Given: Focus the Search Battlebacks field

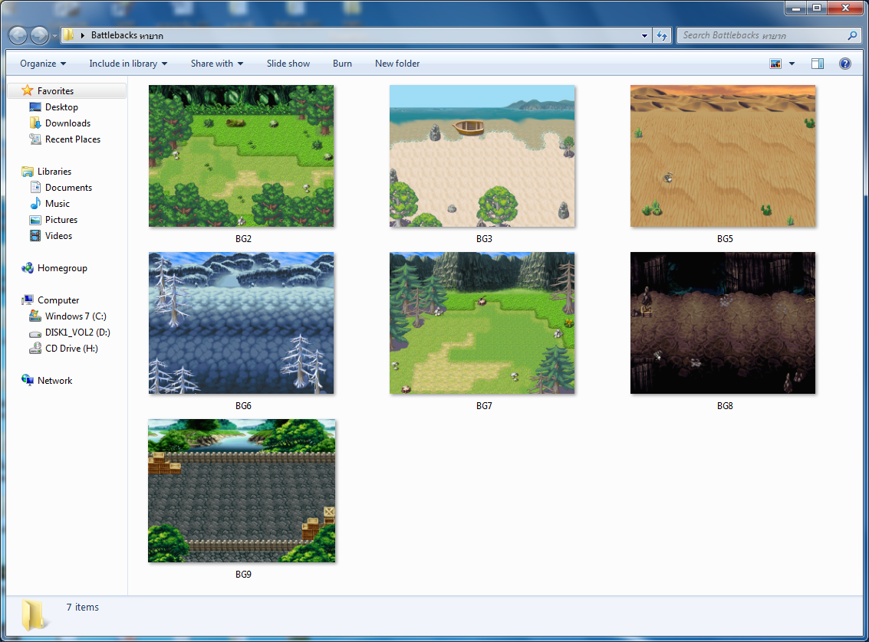Looking at the screenshot, I should tap(762, 35).
